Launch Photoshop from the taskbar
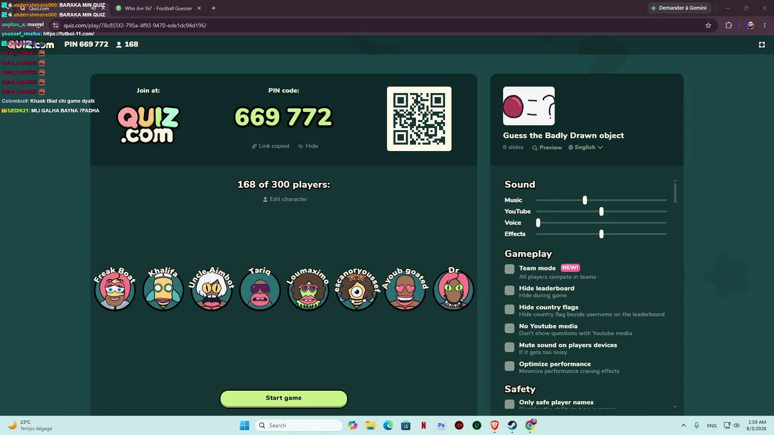774x435 pixels. [441, 425]
